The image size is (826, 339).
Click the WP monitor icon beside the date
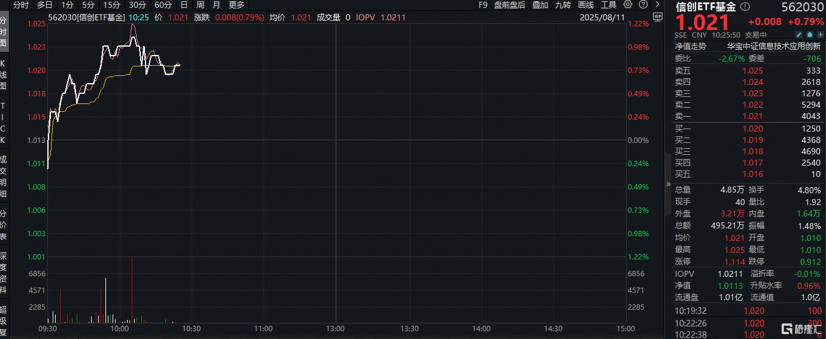658,17
